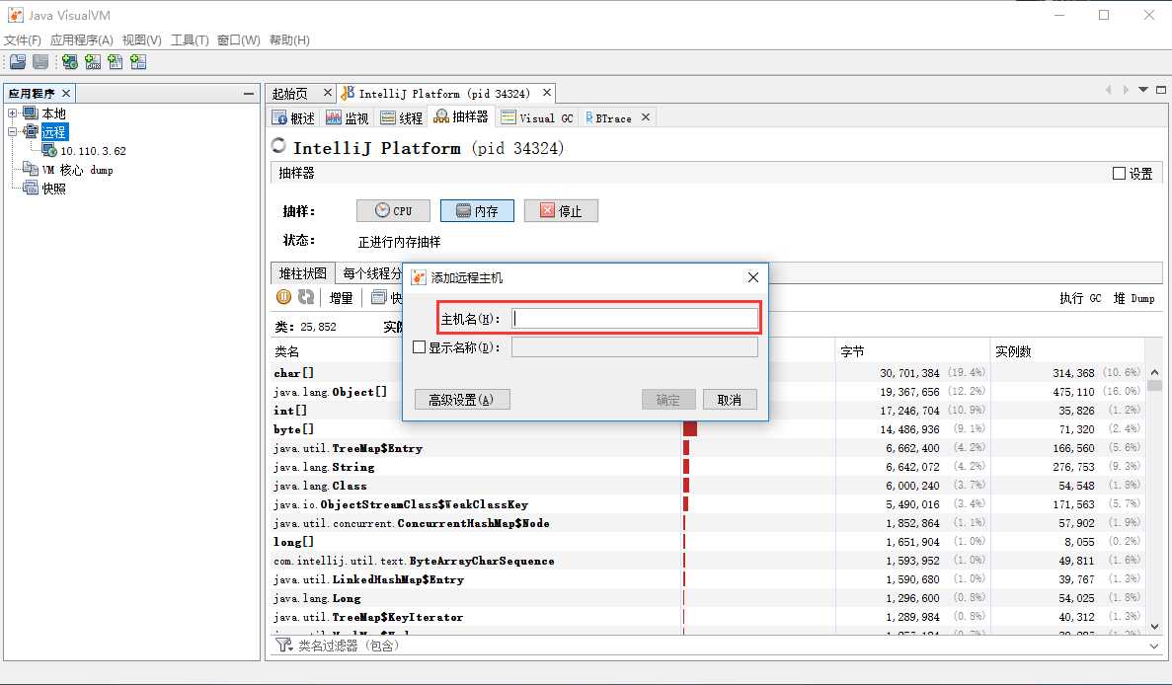Close the BTrace tab
The width and height of the screenshot is (1172, 685).
pyautogui.click(x=646, y=117)
